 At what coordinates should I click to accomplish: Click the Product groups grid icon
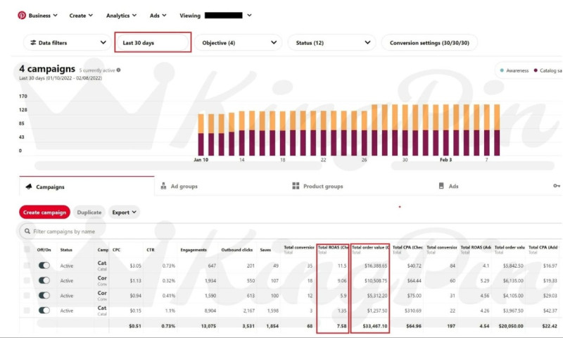pos(296,187)
